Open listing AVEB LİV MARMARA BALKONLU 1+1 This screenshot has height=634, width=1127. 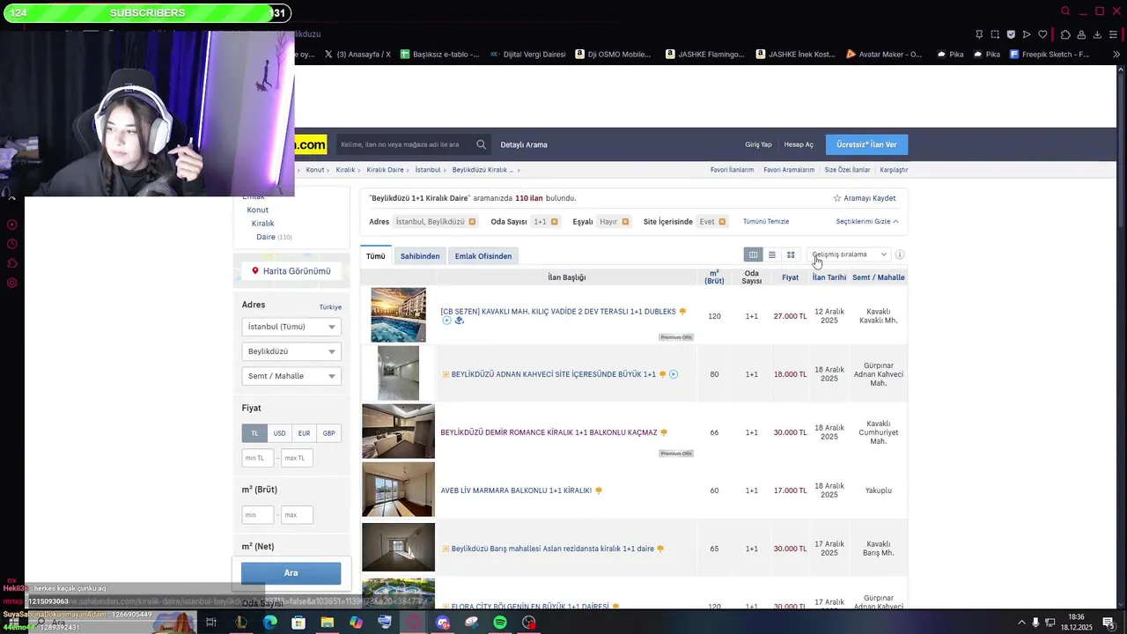(x=516, y=490)
